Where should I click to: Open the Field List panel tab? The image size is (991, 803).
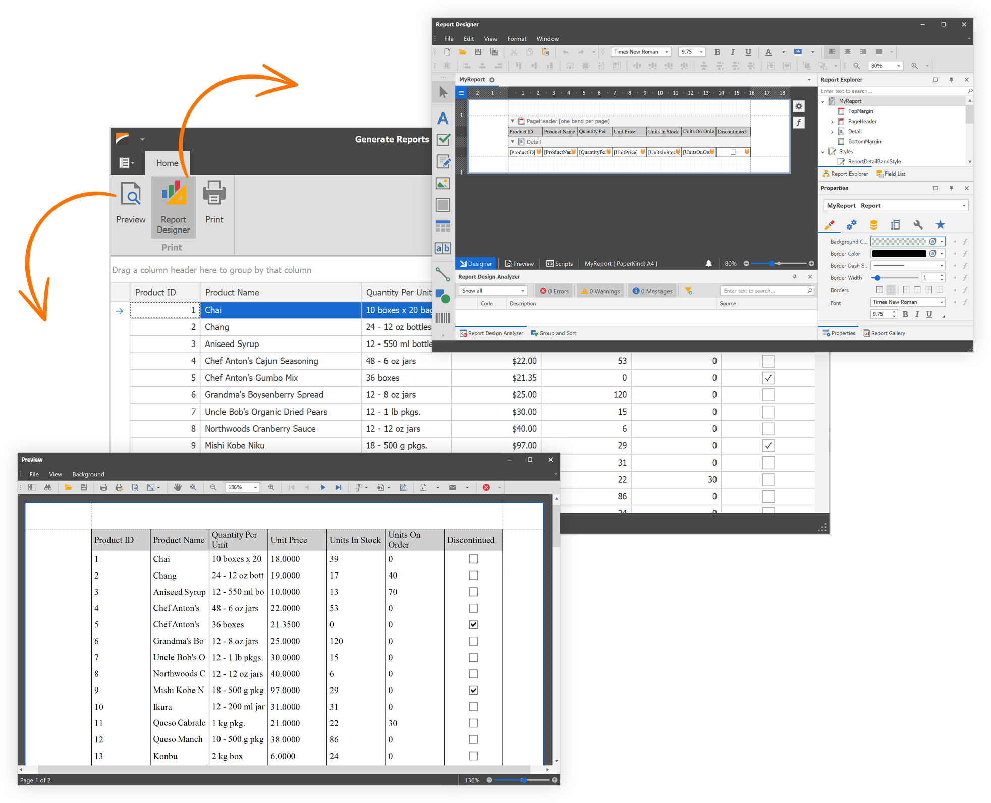(891, 174)
